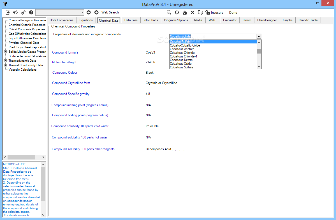
Task: Click the magnifier search icon
Action: (169, 12)
